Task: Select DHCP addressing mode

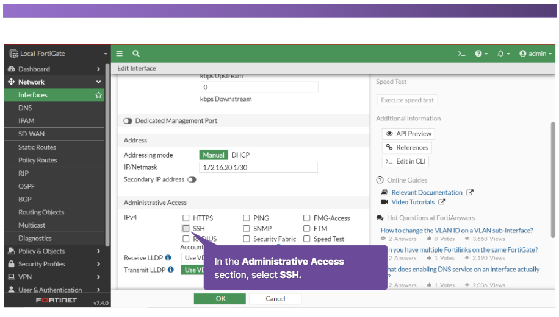Action: 240,155
